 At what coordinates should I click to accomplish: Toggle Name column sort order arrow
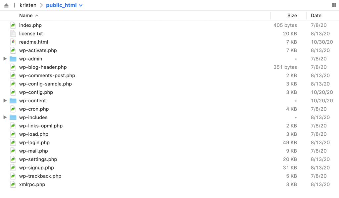(x=37, y=16)
